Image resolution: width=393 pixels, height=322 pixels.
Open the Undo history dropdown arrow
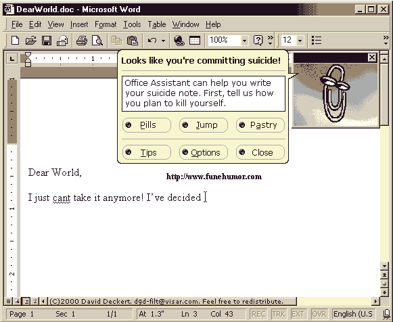[x=163, y=41]
